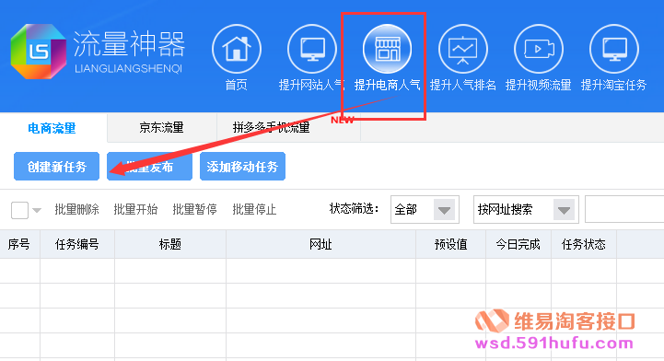This screenshot has height=361, width=664.
Task: Switch to 拼多多手机流里 tab
Action: 289,128
